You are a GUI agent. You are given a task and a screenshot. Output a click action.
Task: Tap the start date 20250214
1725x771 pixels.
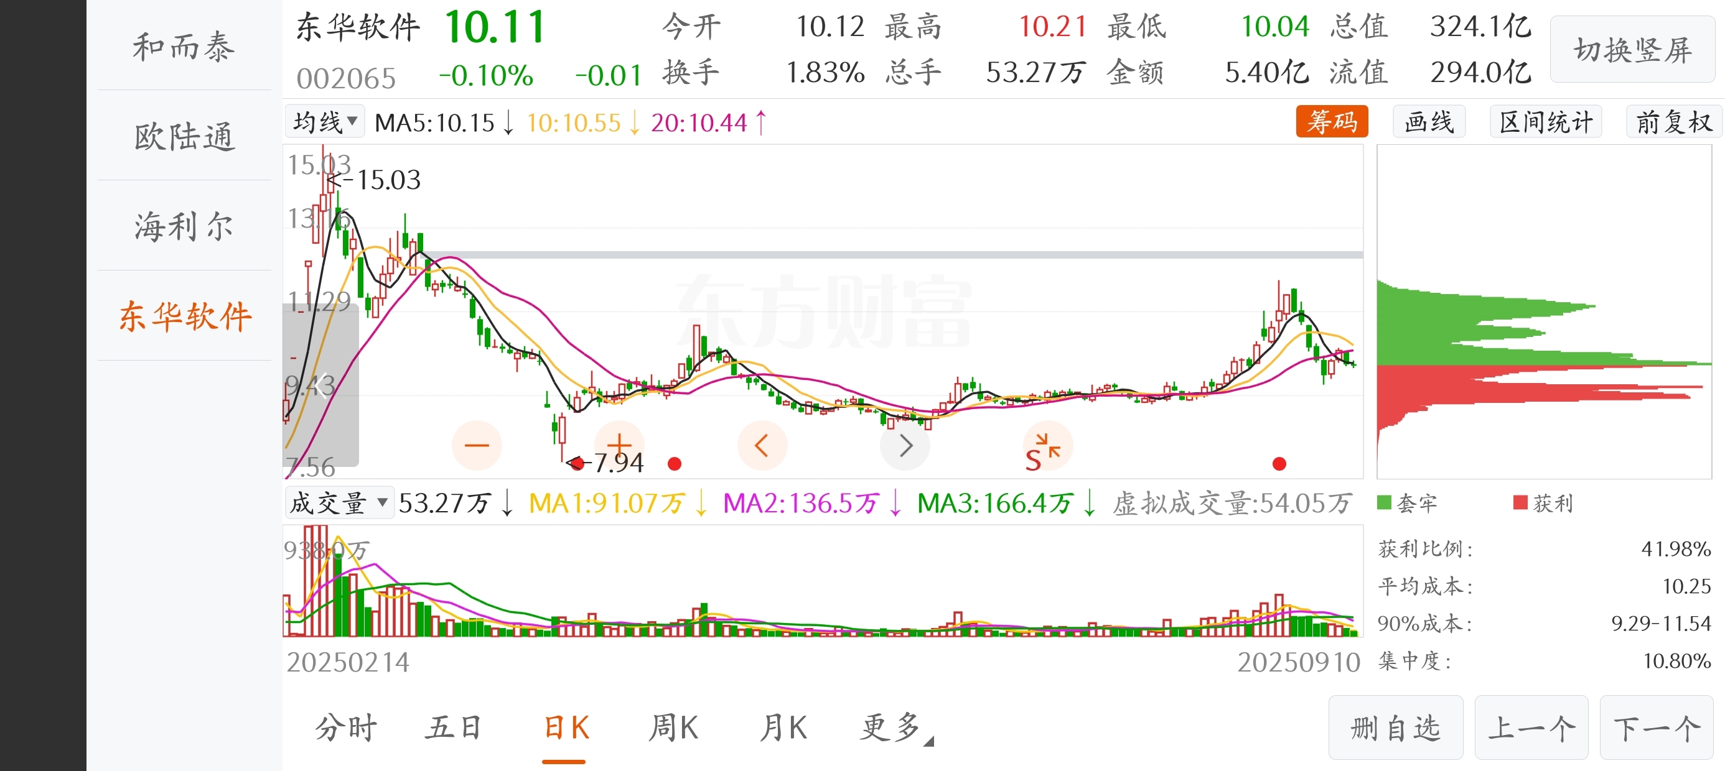pyautogui.click(x=348, y=663)
